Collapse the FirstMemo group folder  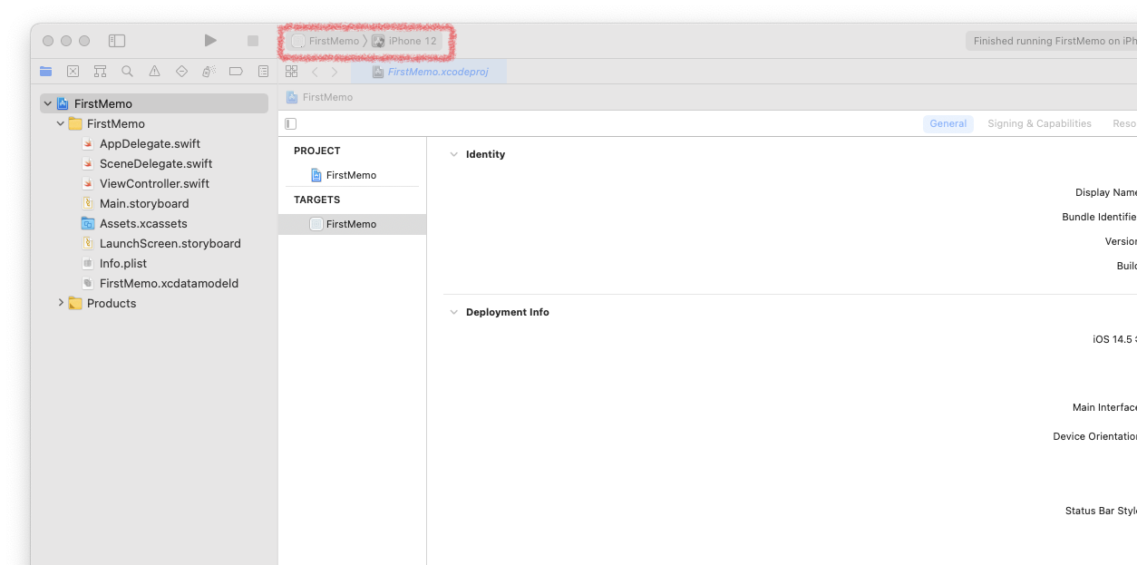click(x=61, y=123)
